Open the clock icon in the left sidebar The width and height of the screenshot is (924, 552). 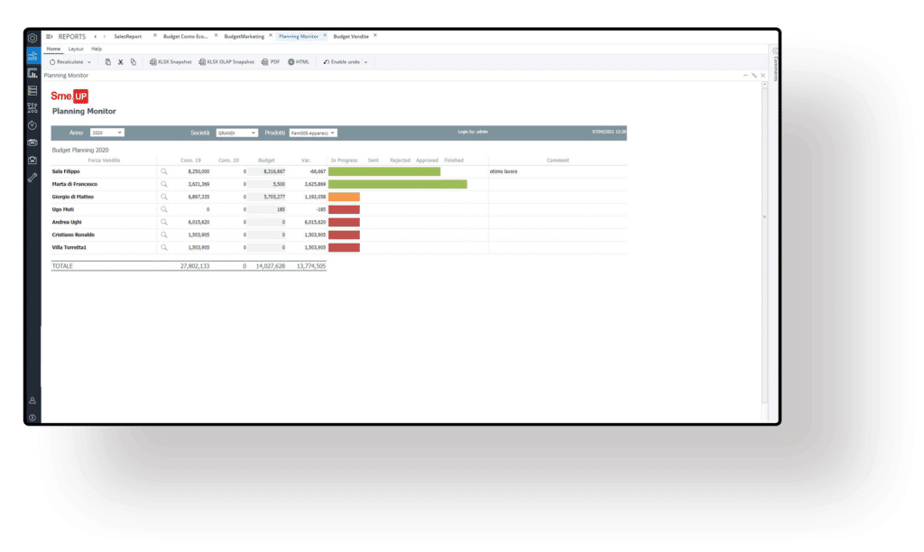32,125
